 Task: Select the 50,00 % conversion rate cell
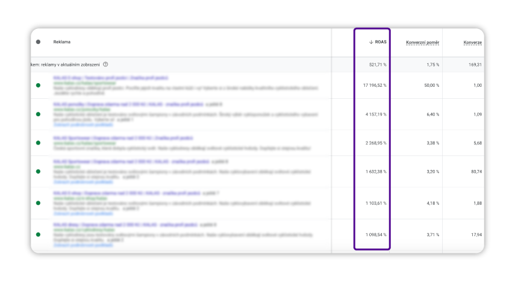coord(429,86)
